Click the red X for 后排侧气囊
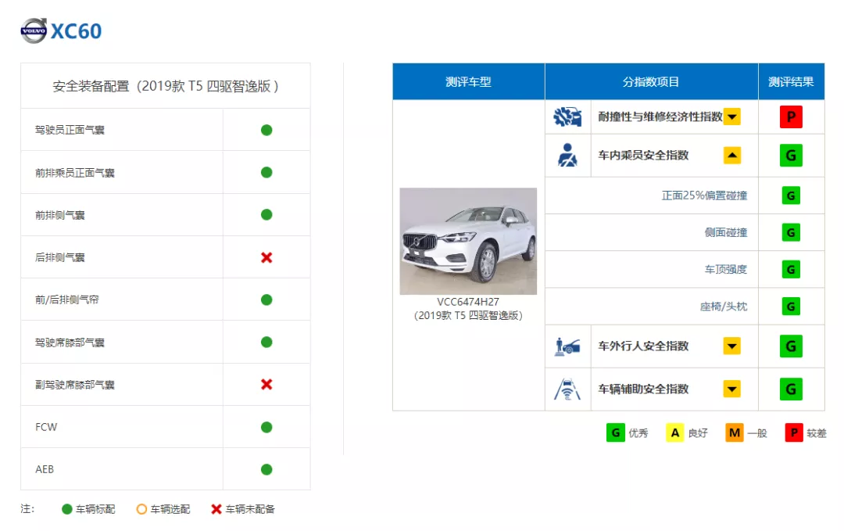 click(266, 257)
